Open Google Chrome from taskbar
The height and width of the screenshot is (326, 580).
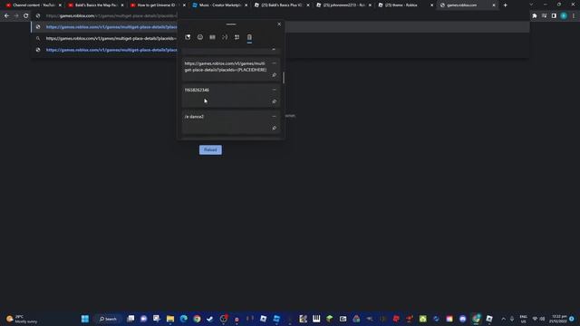(x=197, y=319)
